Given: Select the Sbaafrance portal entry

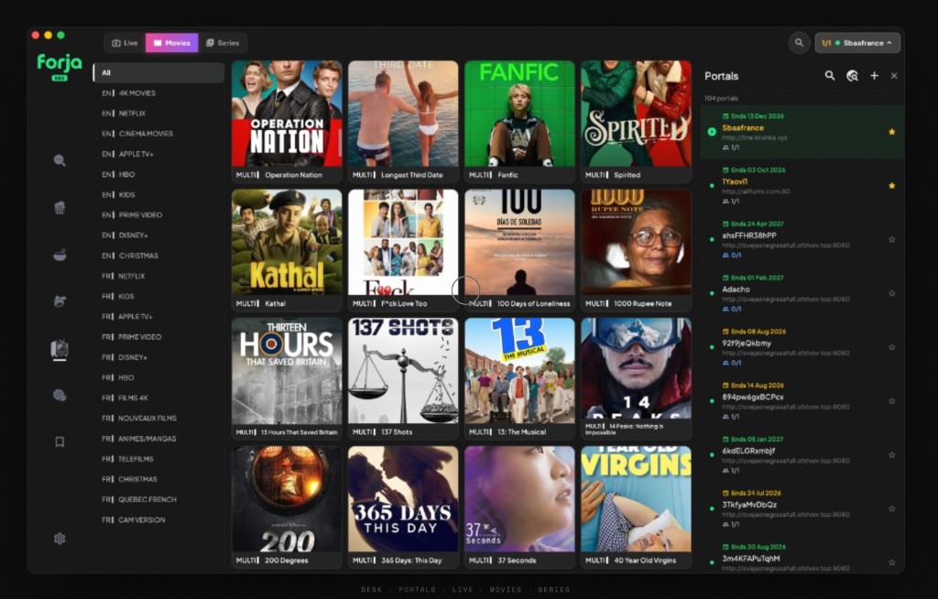Looking at the screenshot, I should tap(802, 132).
